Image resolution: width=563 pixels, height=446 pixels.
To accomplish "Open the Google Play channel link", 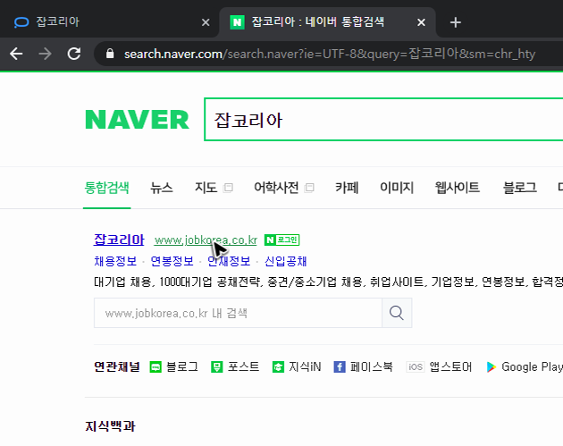I will point(532,366).
